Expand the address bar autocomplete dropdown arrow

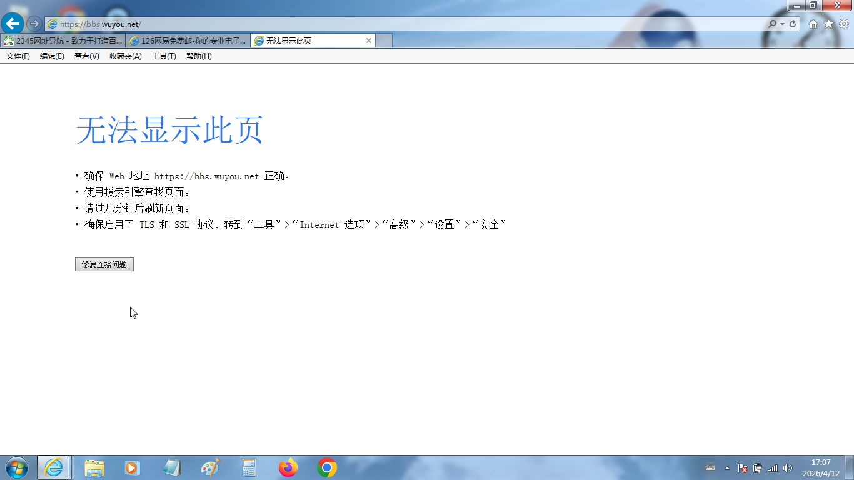pos(782,24)
